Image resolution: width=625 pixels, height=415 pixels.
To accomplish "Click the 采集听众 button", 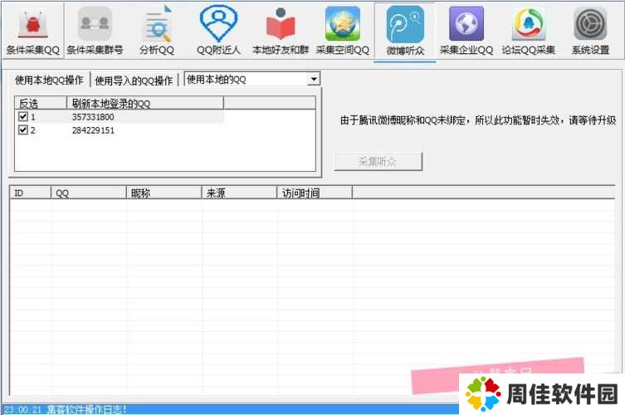I will click(x=378, y=162).
